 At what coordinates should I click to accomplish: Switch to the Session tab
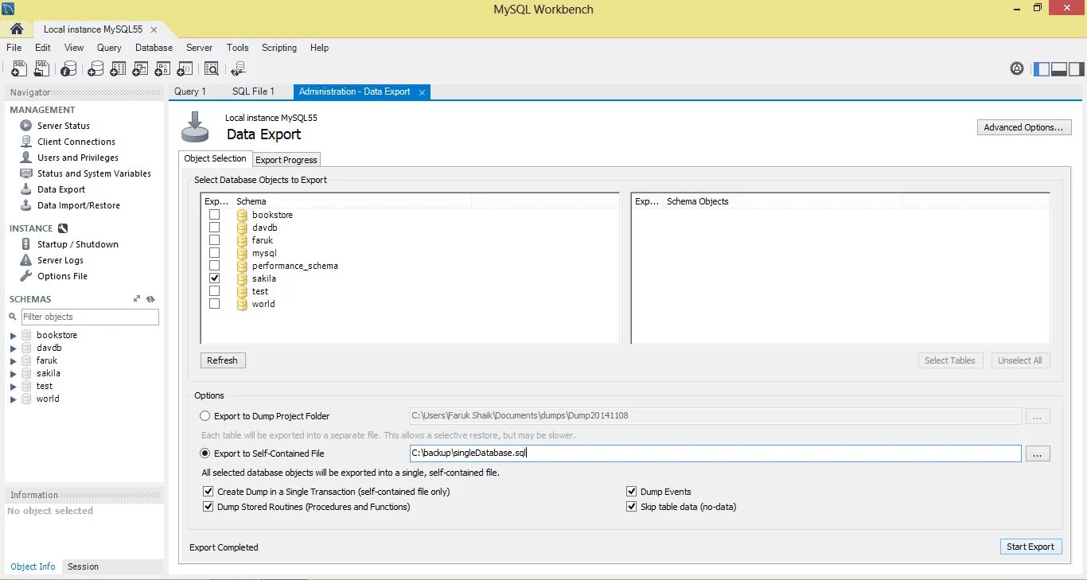click(83, 566)
